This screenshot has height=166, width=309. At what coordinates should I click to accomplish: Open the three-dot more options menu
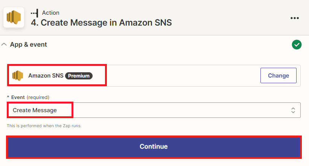[x=295, y=18]
